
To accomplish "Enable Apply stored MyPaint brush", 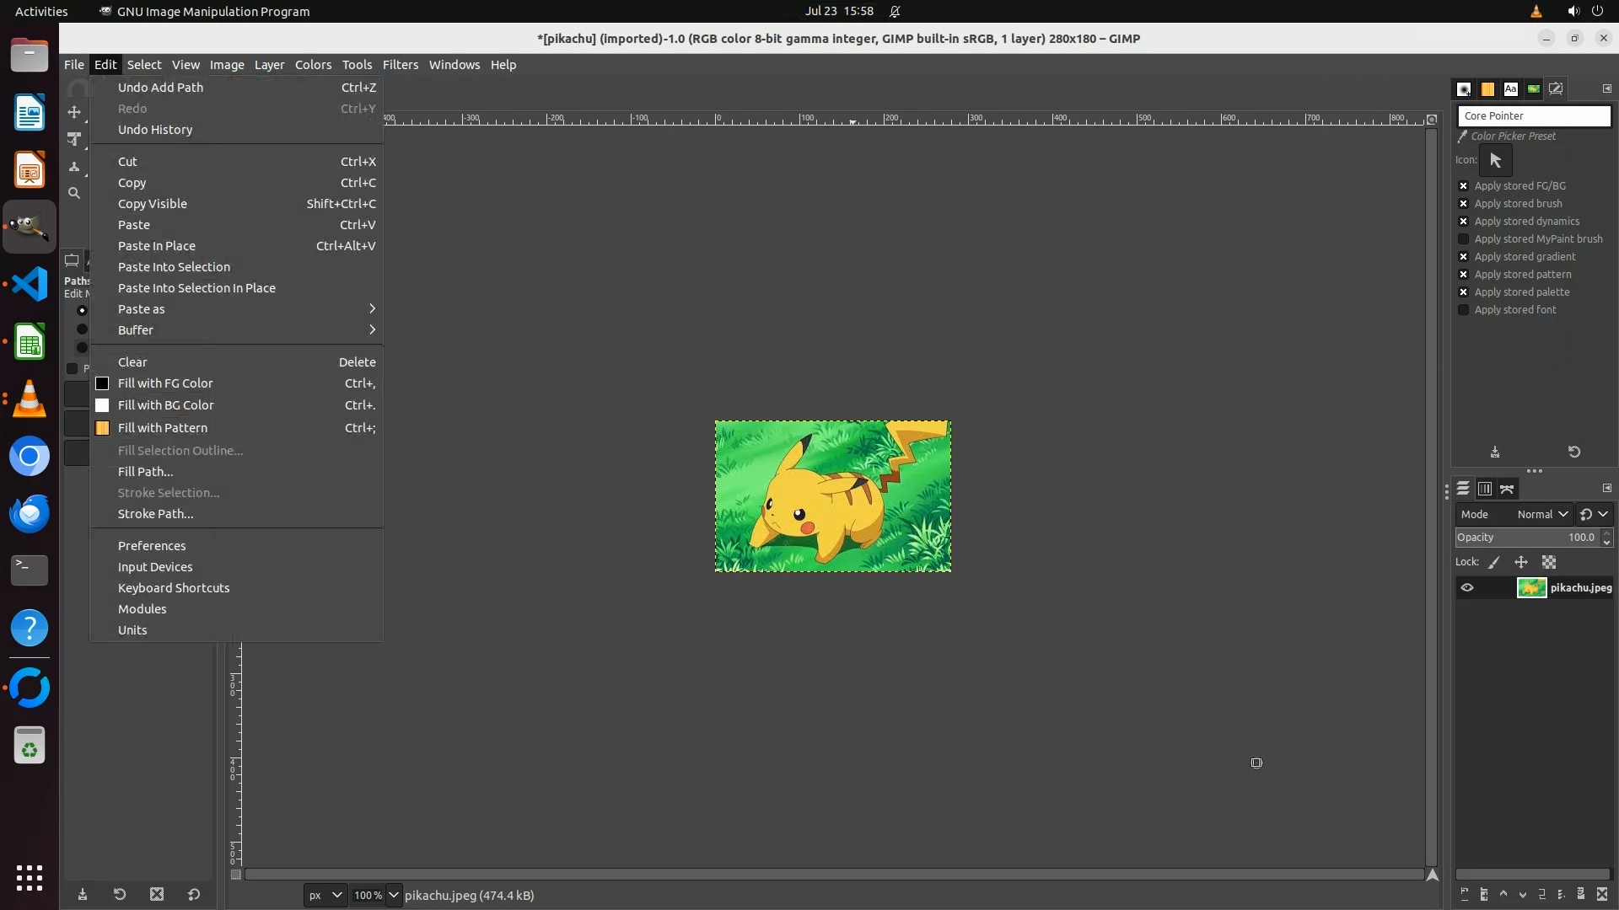I will pos(1464,239).
